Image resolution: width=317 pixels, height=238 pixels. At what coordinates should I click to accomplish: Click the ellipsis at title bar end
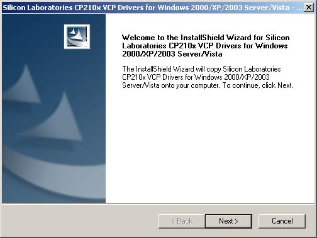(299, 8)
